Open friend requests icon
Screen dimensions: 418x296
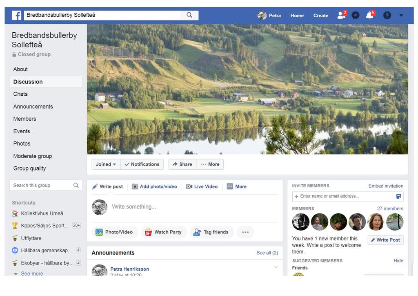click(342, 15)
